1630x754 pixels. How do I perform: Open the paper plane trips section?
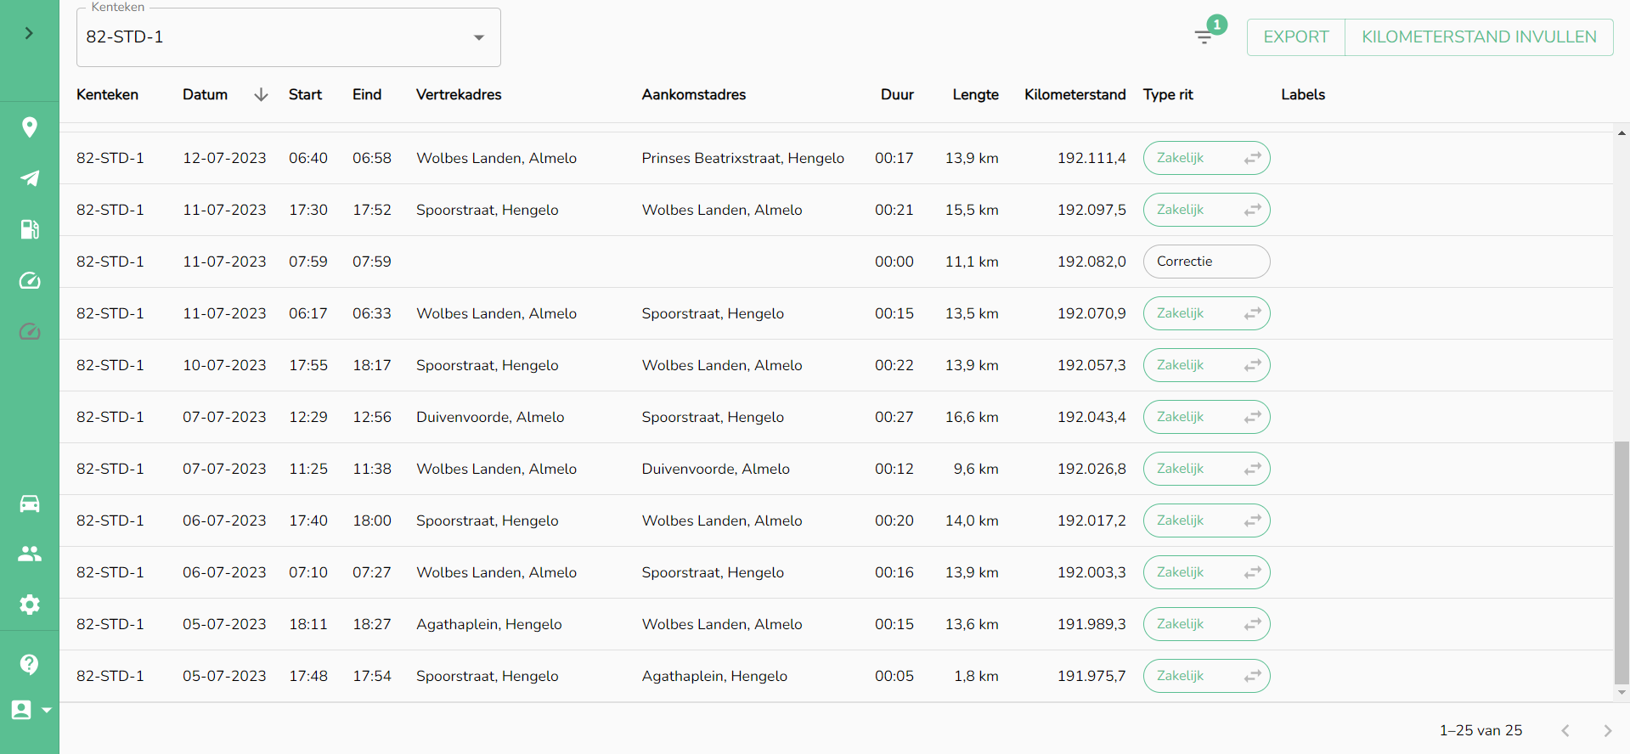coord(30,178)
